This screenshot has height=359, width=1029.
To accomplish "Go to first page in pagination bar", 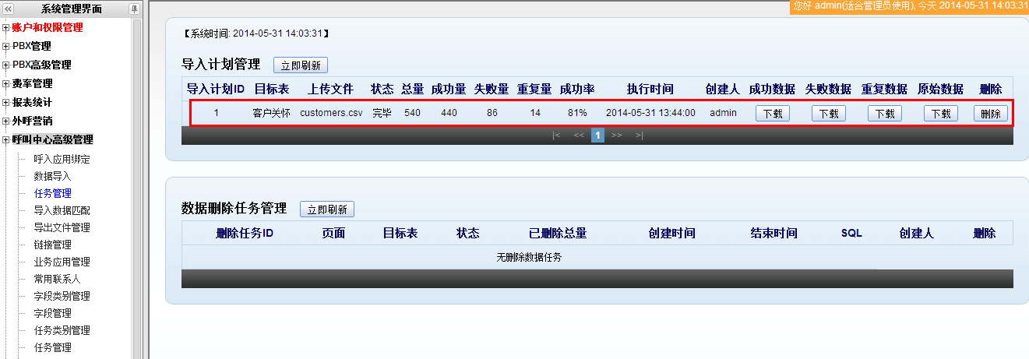I will [x=556, y=136].
